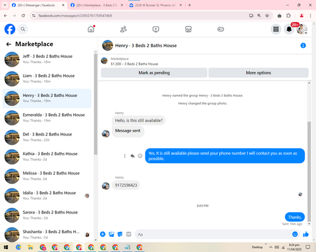Click the address bar URL
The image size is (316, 252).
[x=75, y=16]
